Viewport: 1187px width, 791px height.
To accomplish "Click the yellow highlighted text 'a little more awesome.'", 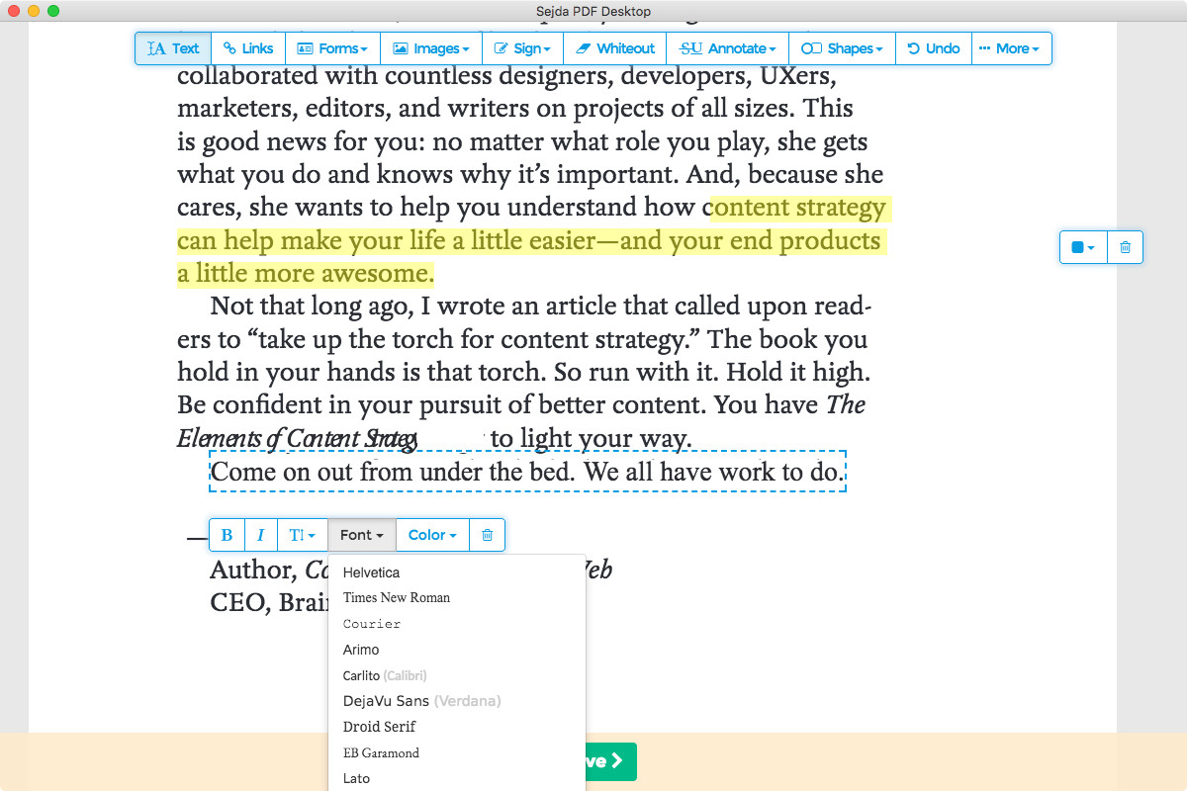I will (x=306, y=273).
